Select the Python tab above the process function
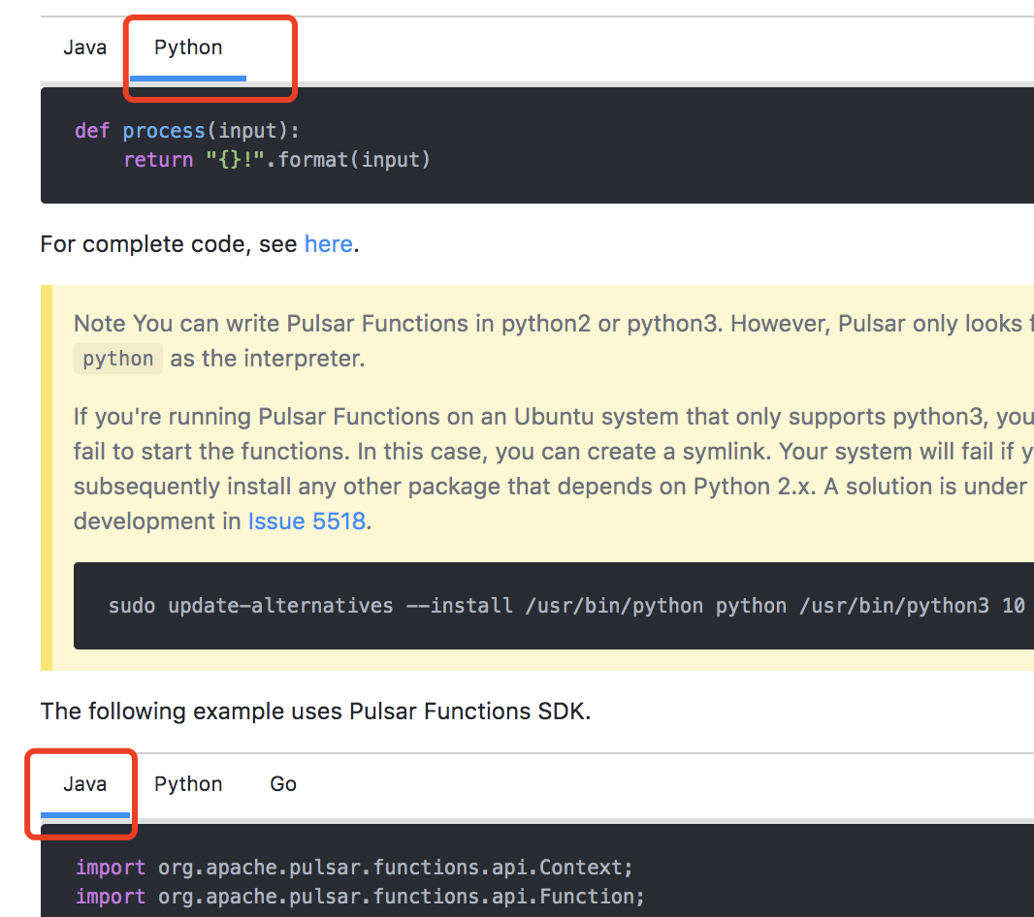 (x=187, y=47)
